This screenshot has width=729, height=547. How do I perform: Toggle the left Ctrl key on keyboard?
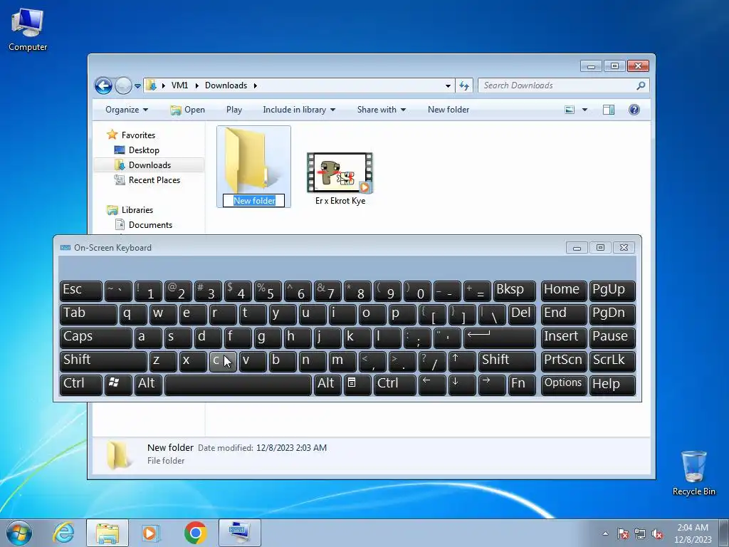click(x=81, y=385)
